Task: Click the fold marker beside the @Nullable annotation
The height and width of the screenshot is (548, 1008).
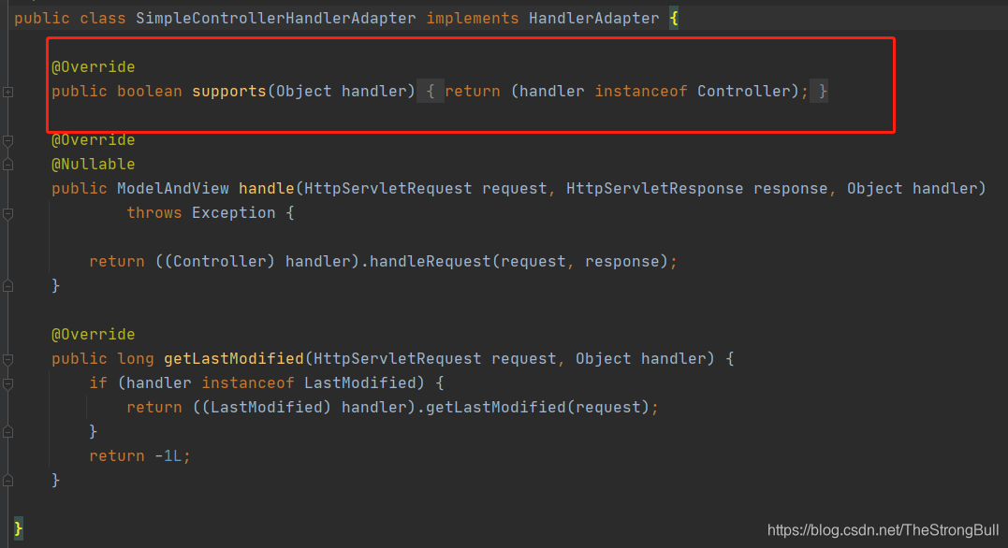Action: tap(7, 165)
